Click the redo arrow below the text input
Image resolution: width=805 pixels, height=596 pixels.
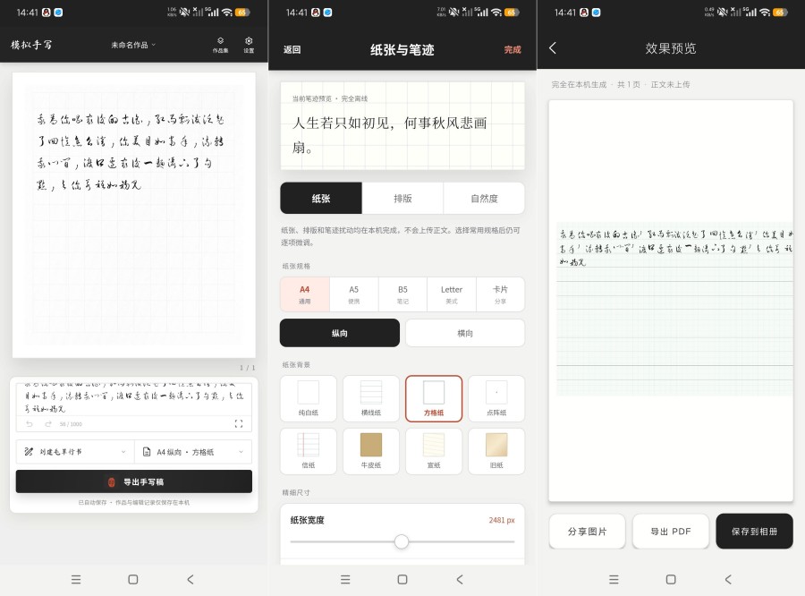click(x=48, y=424)
